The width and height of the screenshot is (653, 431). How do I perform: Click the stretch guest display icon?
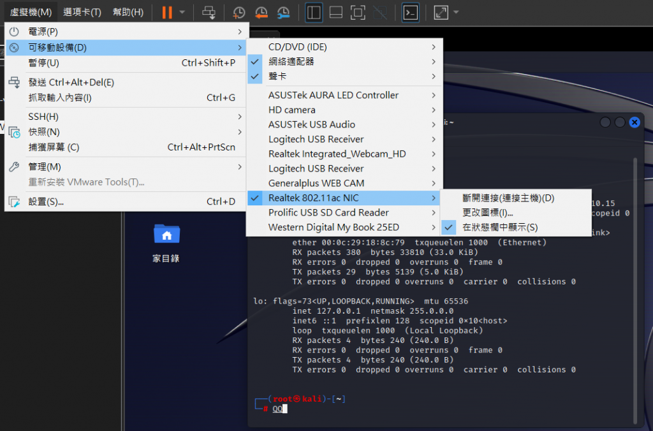441,13
